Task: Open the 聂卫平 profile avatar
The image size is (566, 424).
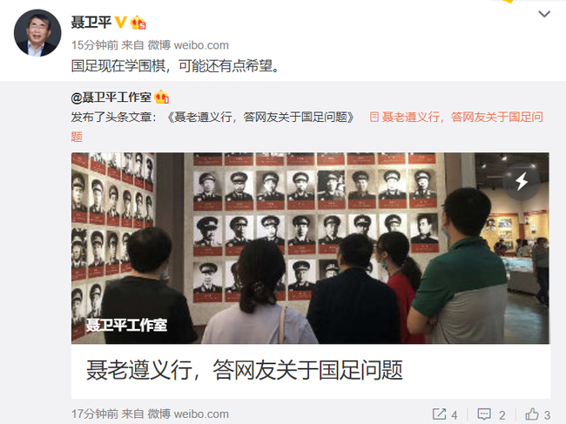Action: coord(37,33)
